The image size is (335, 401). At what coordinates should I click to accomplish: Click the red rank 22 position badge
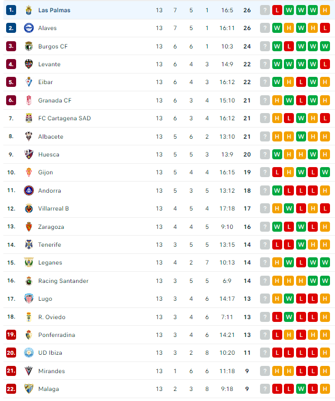(11, 389)
